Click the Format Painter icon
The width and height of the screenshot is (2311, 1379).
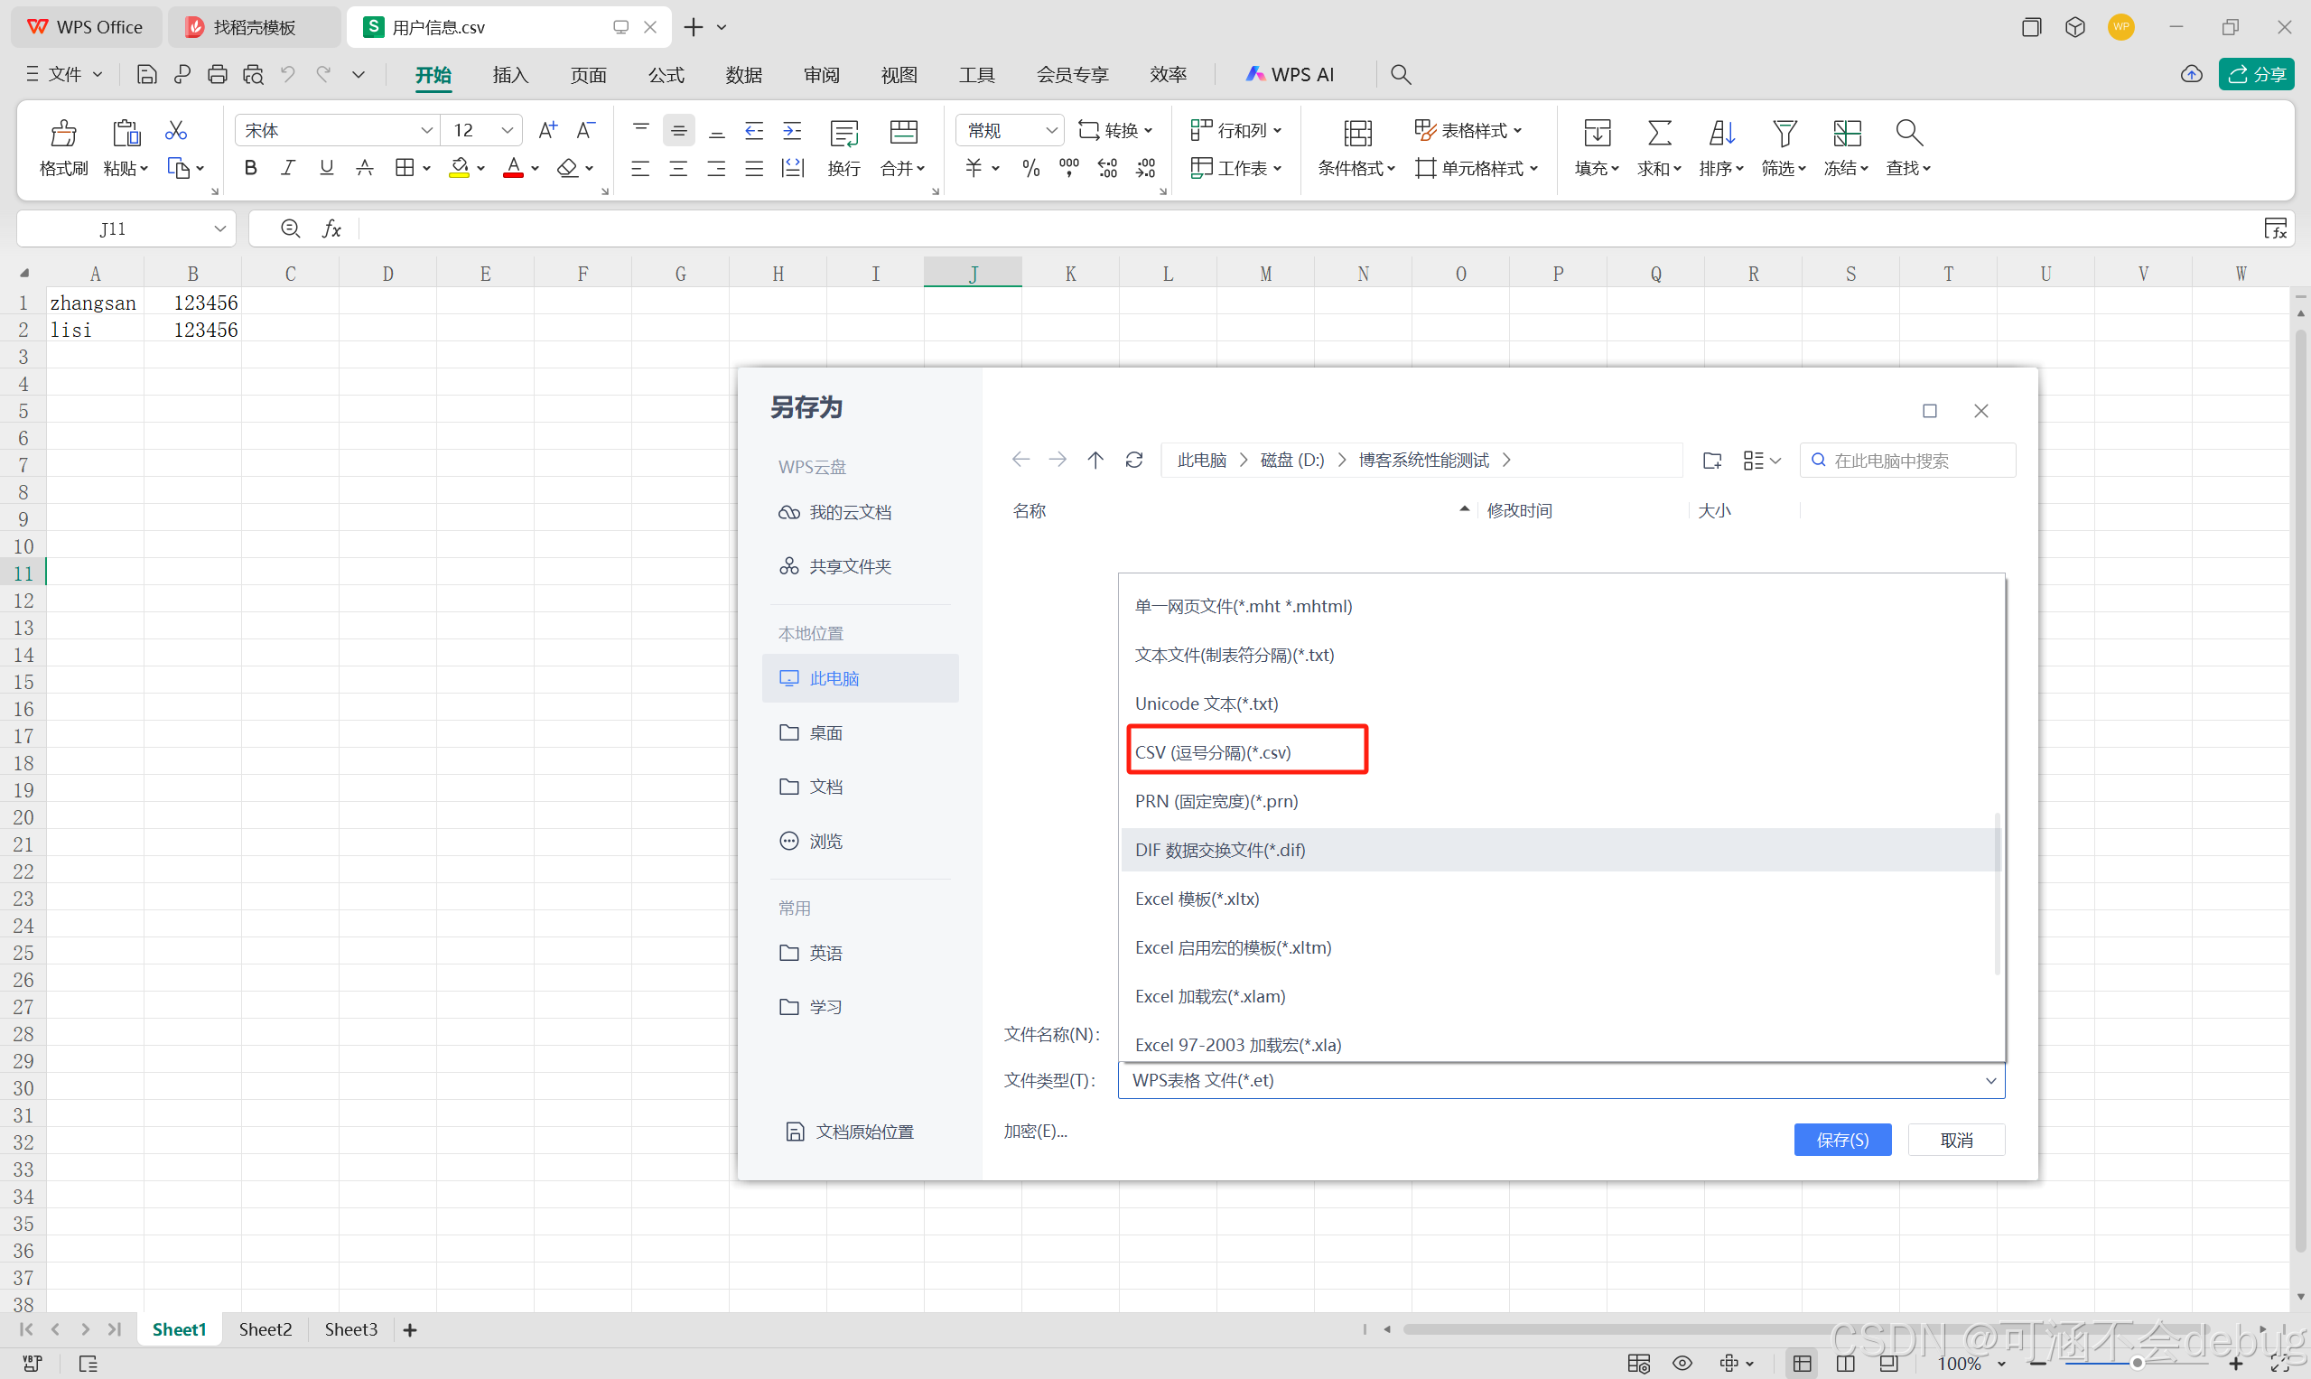coord(63,133)
